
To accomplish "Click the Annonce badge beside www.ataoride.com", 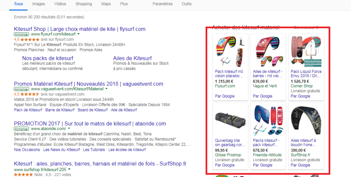I will (x=21, y=129).
